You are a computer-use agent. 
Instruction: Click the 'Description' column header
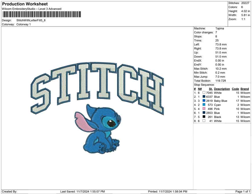222,89
